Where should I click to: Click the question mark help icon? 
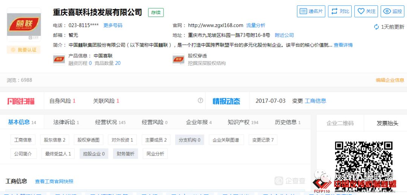tap(200, 100)
